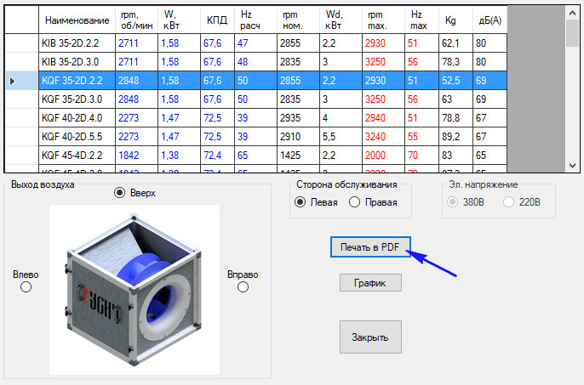Click the Печать в PDF button

pos(370,247)
